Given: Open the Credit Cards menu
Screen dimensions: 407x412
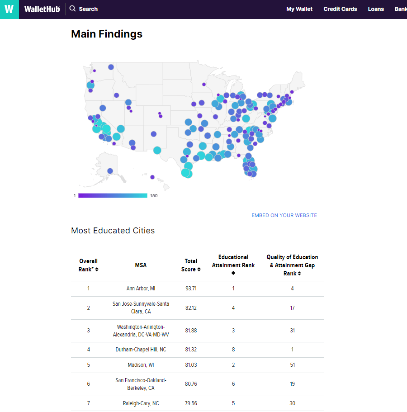Looking at the screenshot, I should click(340, 9).
